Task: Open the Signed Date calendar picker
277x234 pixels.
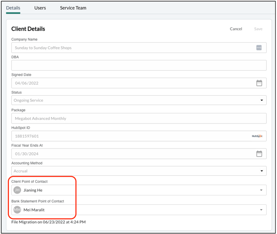Action: point(259,83)
